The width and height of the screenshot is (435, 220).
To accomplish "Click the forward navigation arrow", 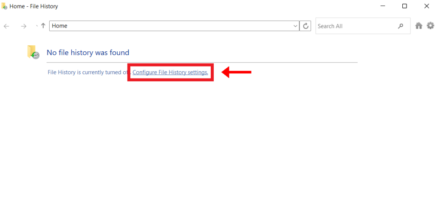I will (x=24, y=26).
